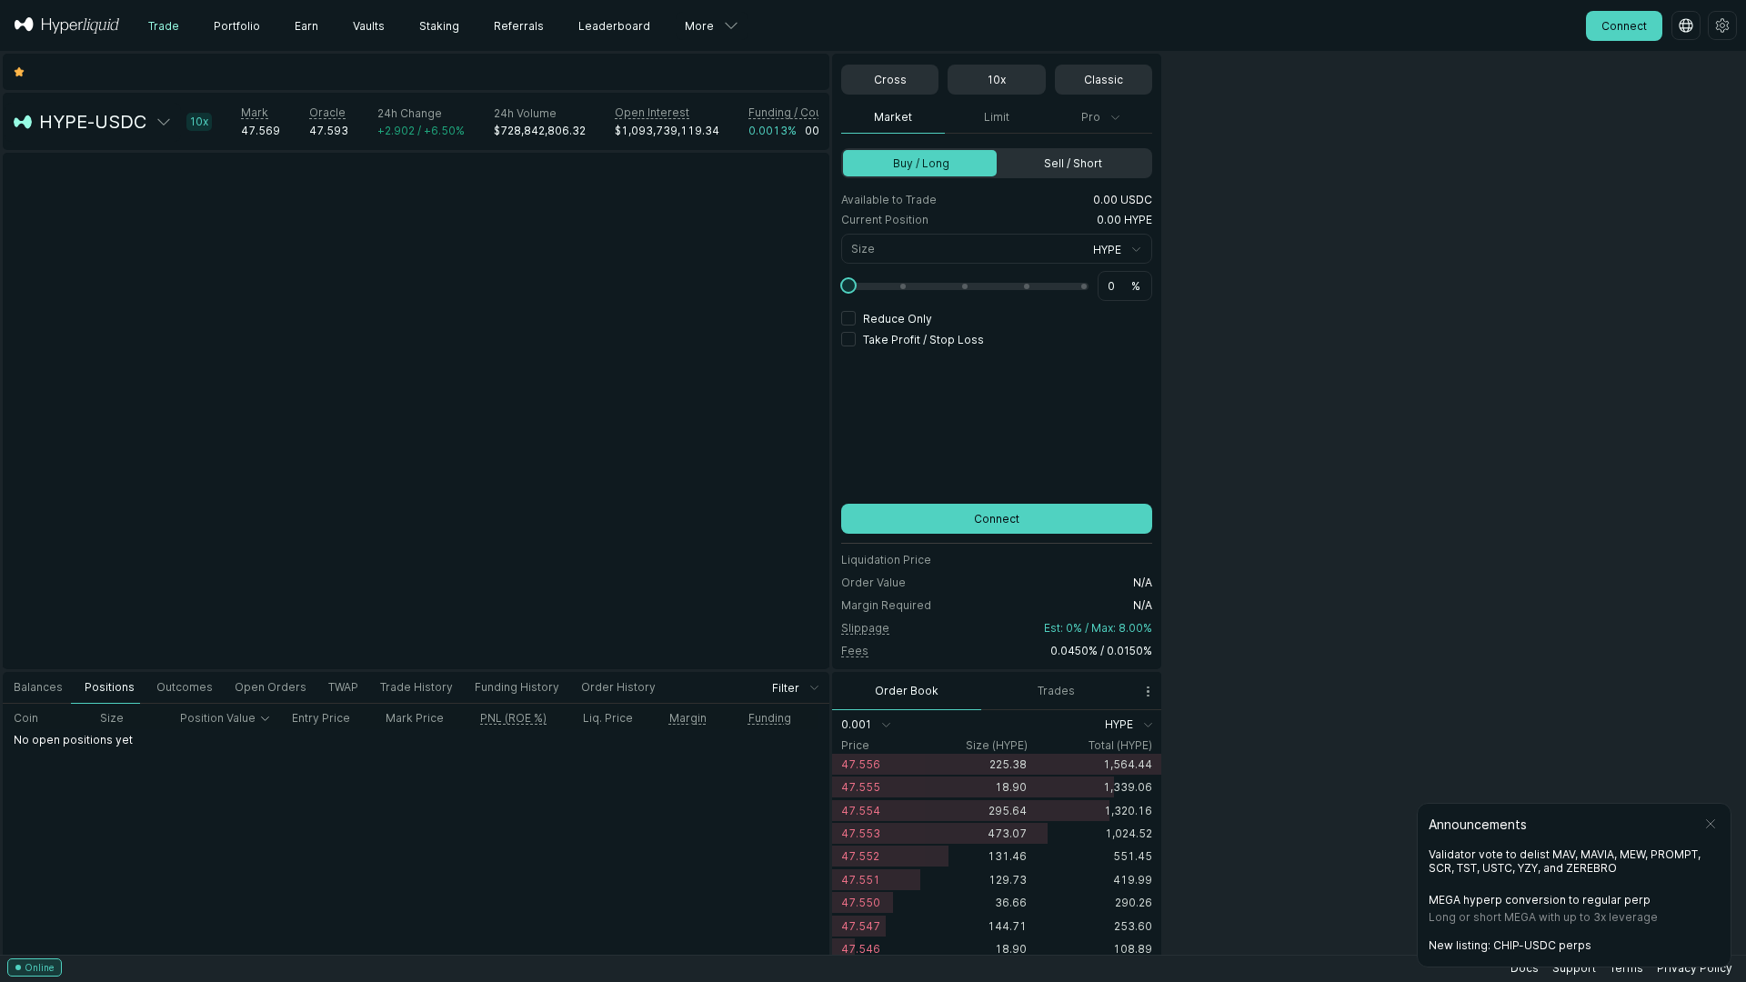Open order book 0.001 tick dropdown
Image resolution: width=1746 pixels, height=982 pixels.
tap(866, 725)
